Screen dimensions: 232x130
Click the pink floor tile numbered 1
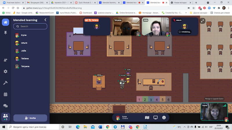tap(139, 99)
